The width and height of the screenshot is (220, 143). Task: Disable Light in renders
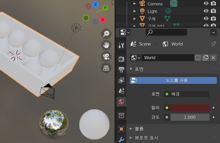214,11
